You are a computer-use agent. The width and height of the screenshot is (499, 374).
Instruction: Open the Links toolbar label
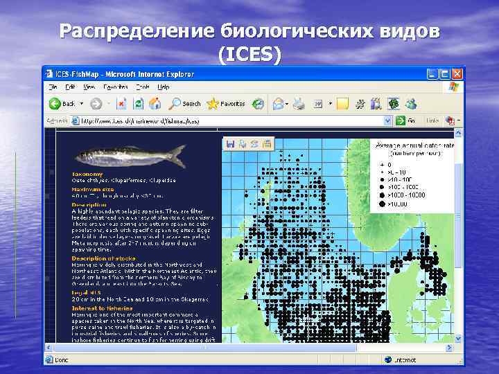point(432,121)
